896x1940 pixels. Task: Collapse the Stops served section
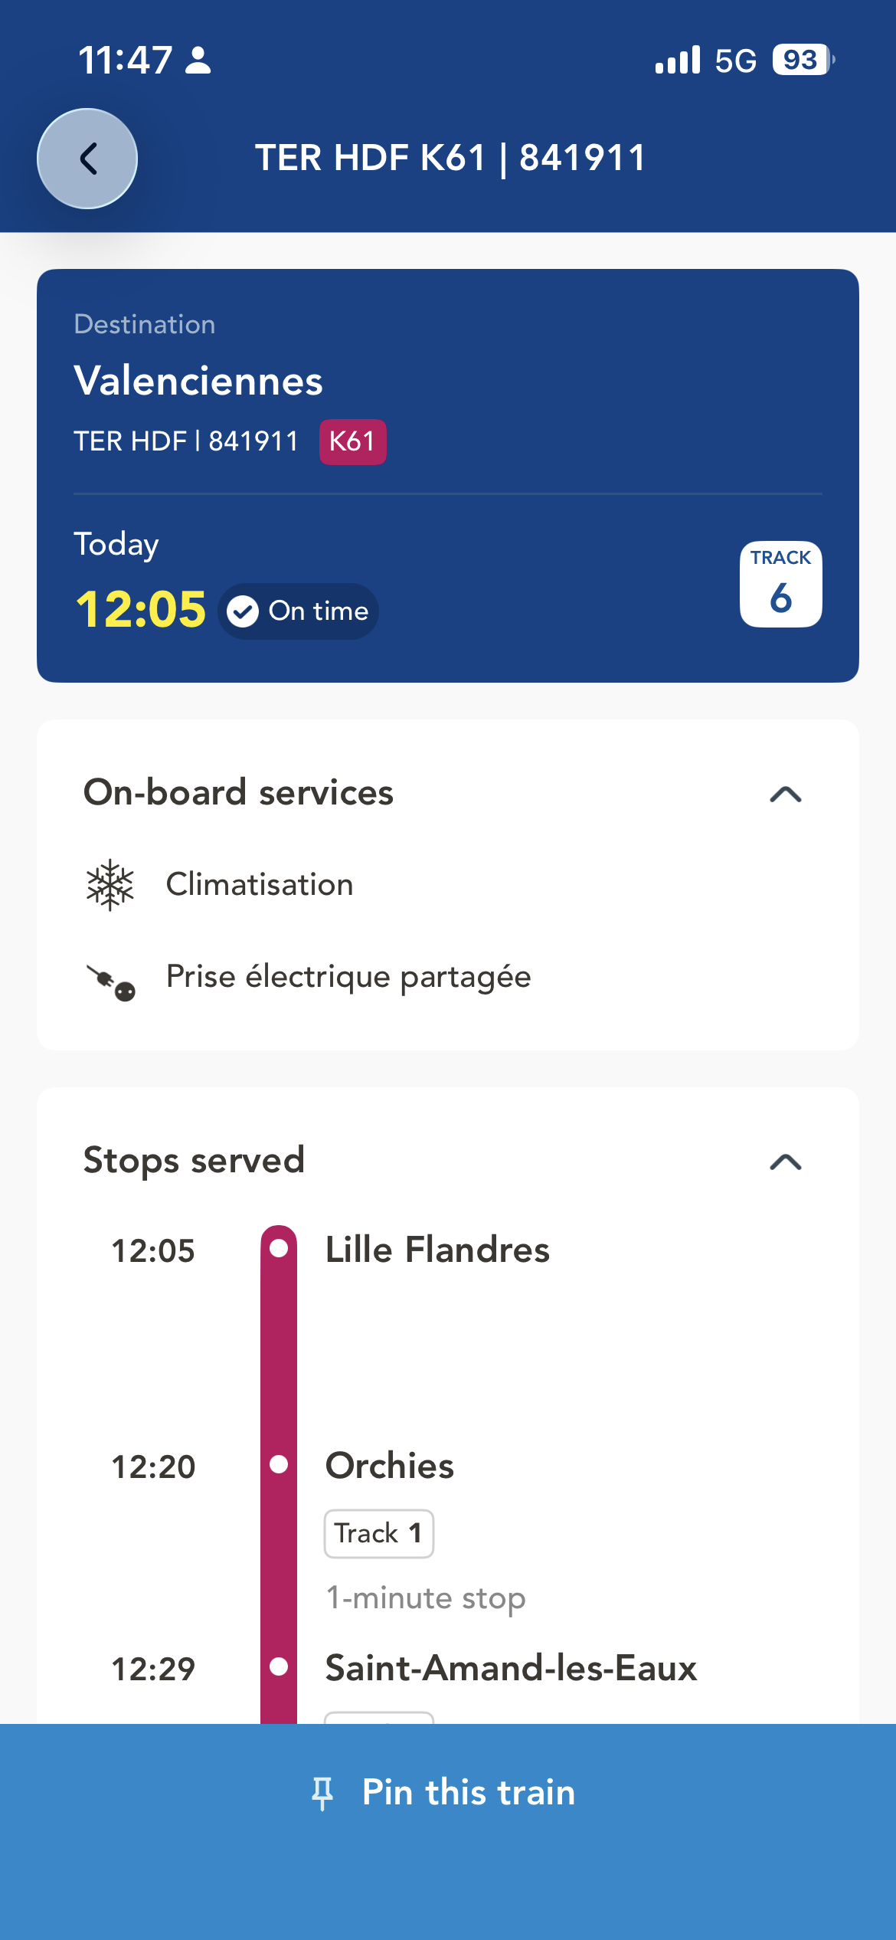pos(785,1162)
